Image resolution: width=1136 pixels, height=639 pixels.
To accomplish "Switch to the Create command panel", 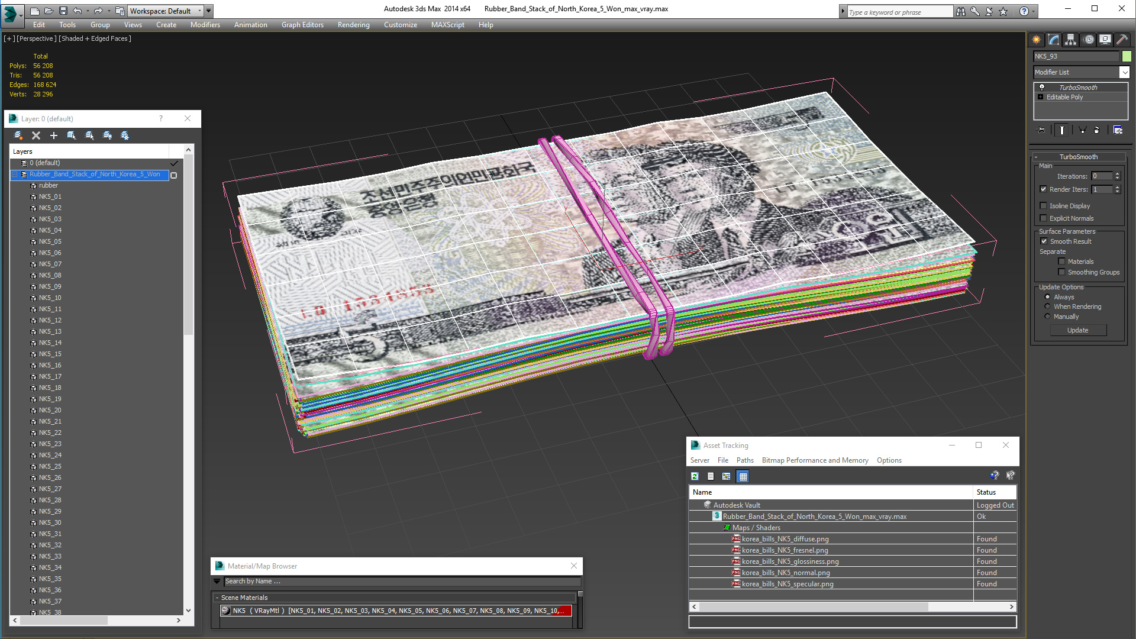I will [x=1037, y=40].
